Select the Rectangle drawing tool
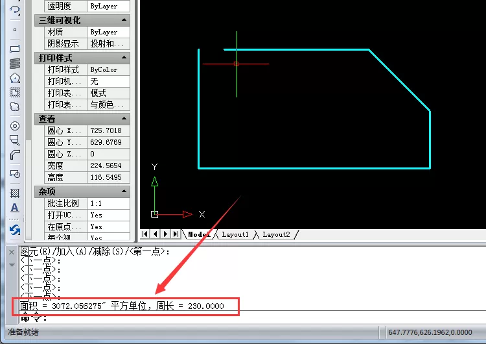This screenshot has width=486, height=344. pyautogui.click(x=14, y=49)
